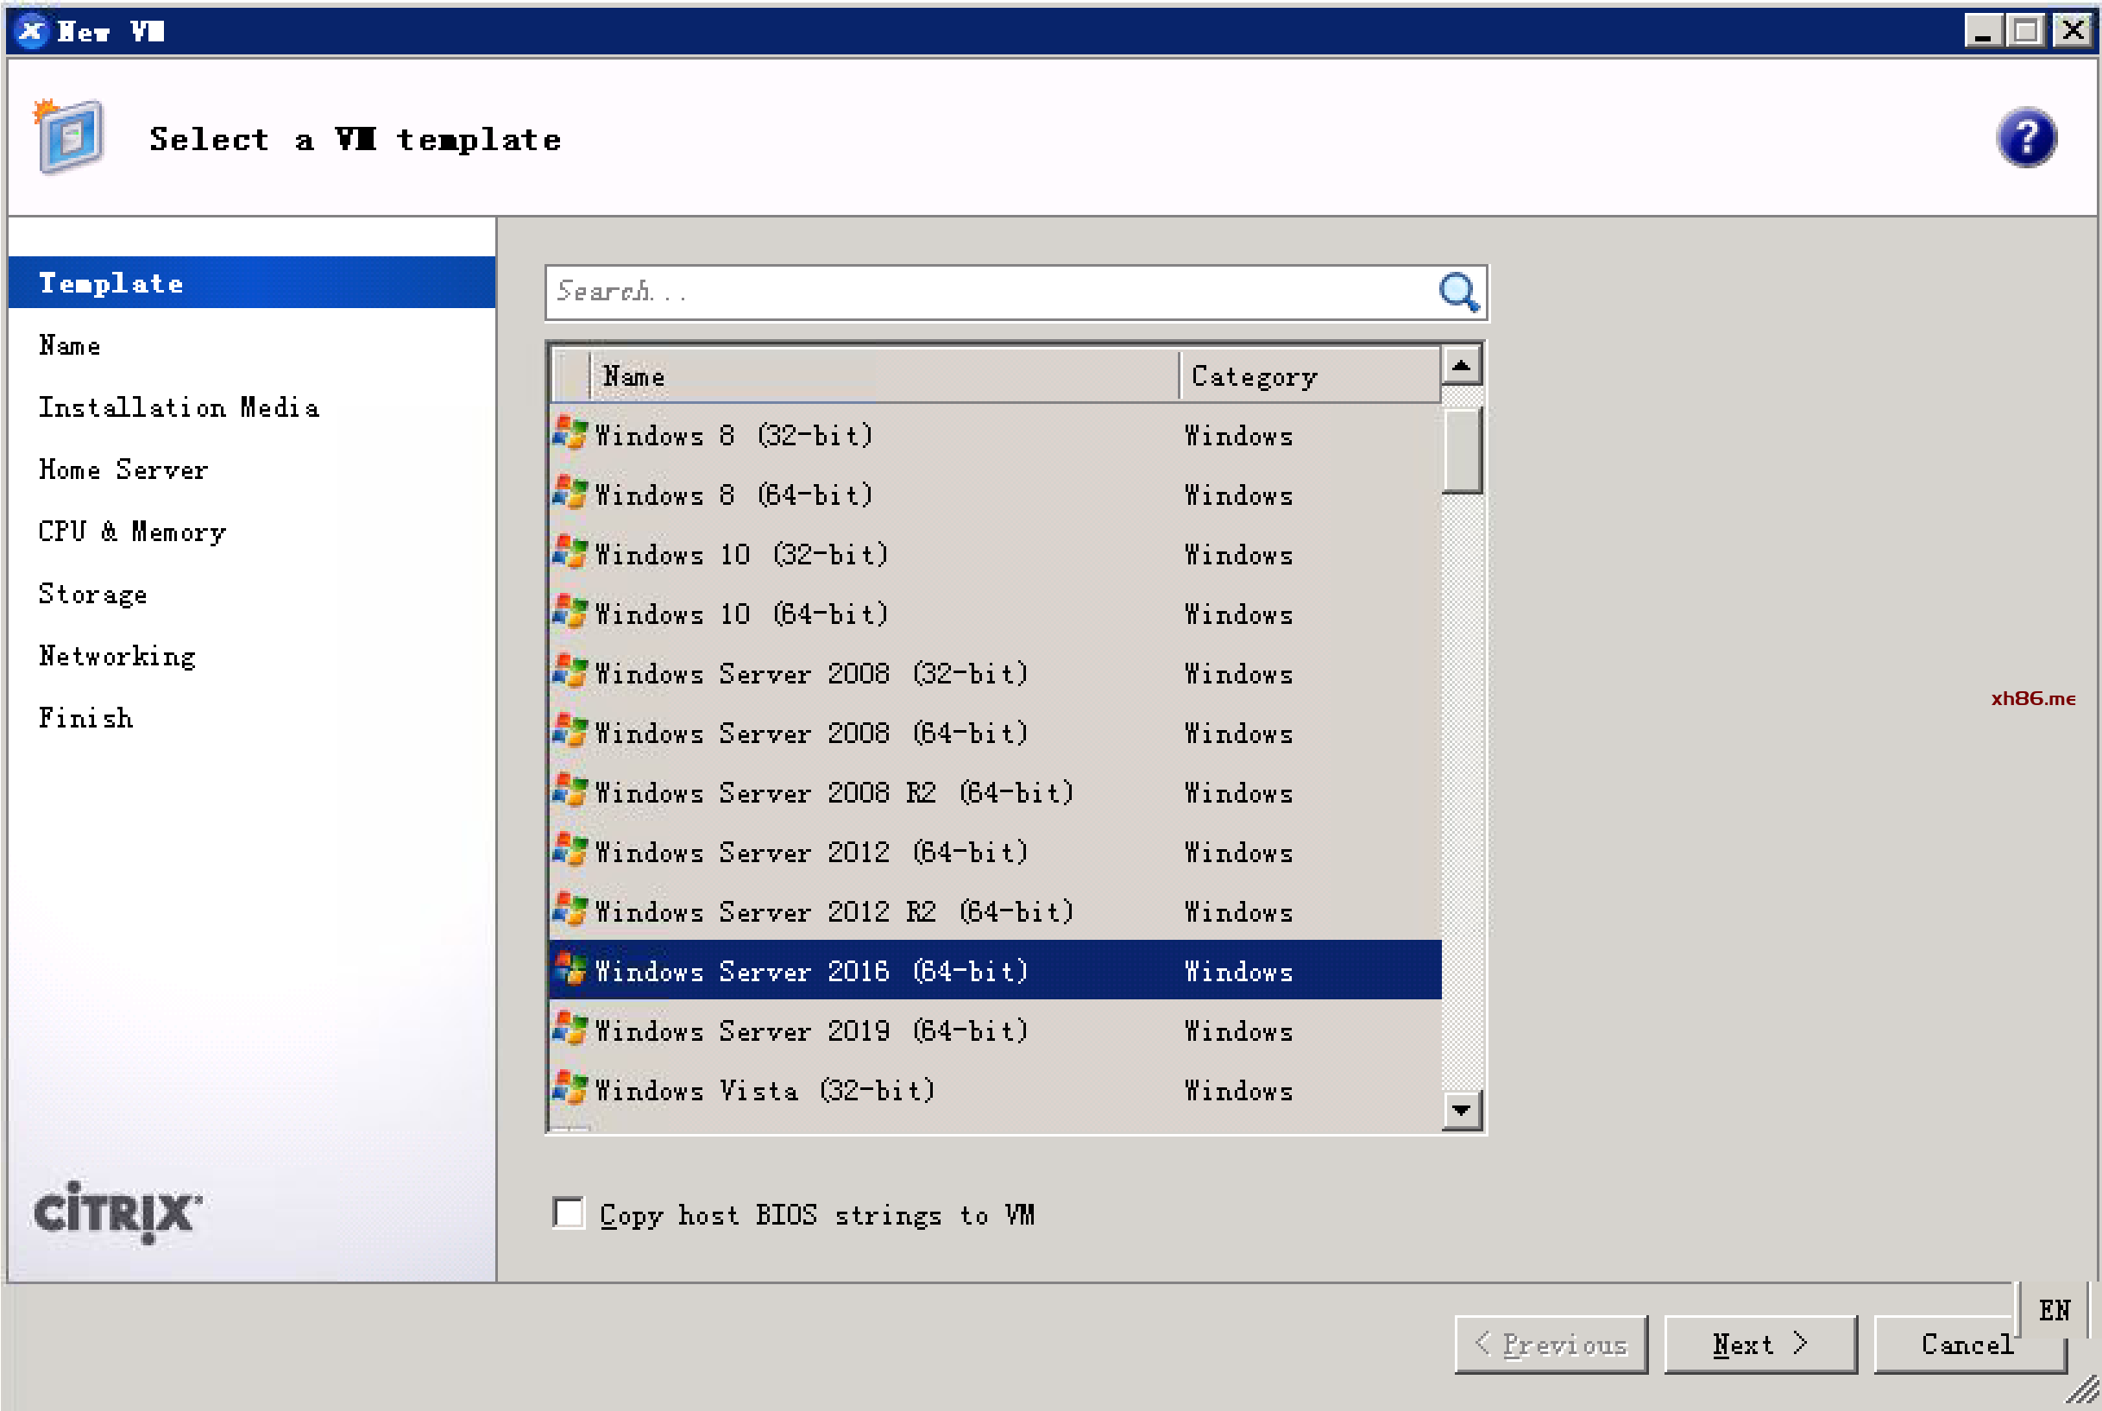The width and height of the screenshot is (2102, 1411).
Task: Go to the Networking step
Action: 117,656
